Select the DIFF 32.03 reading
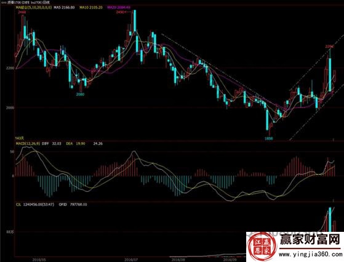 [51, 143]
